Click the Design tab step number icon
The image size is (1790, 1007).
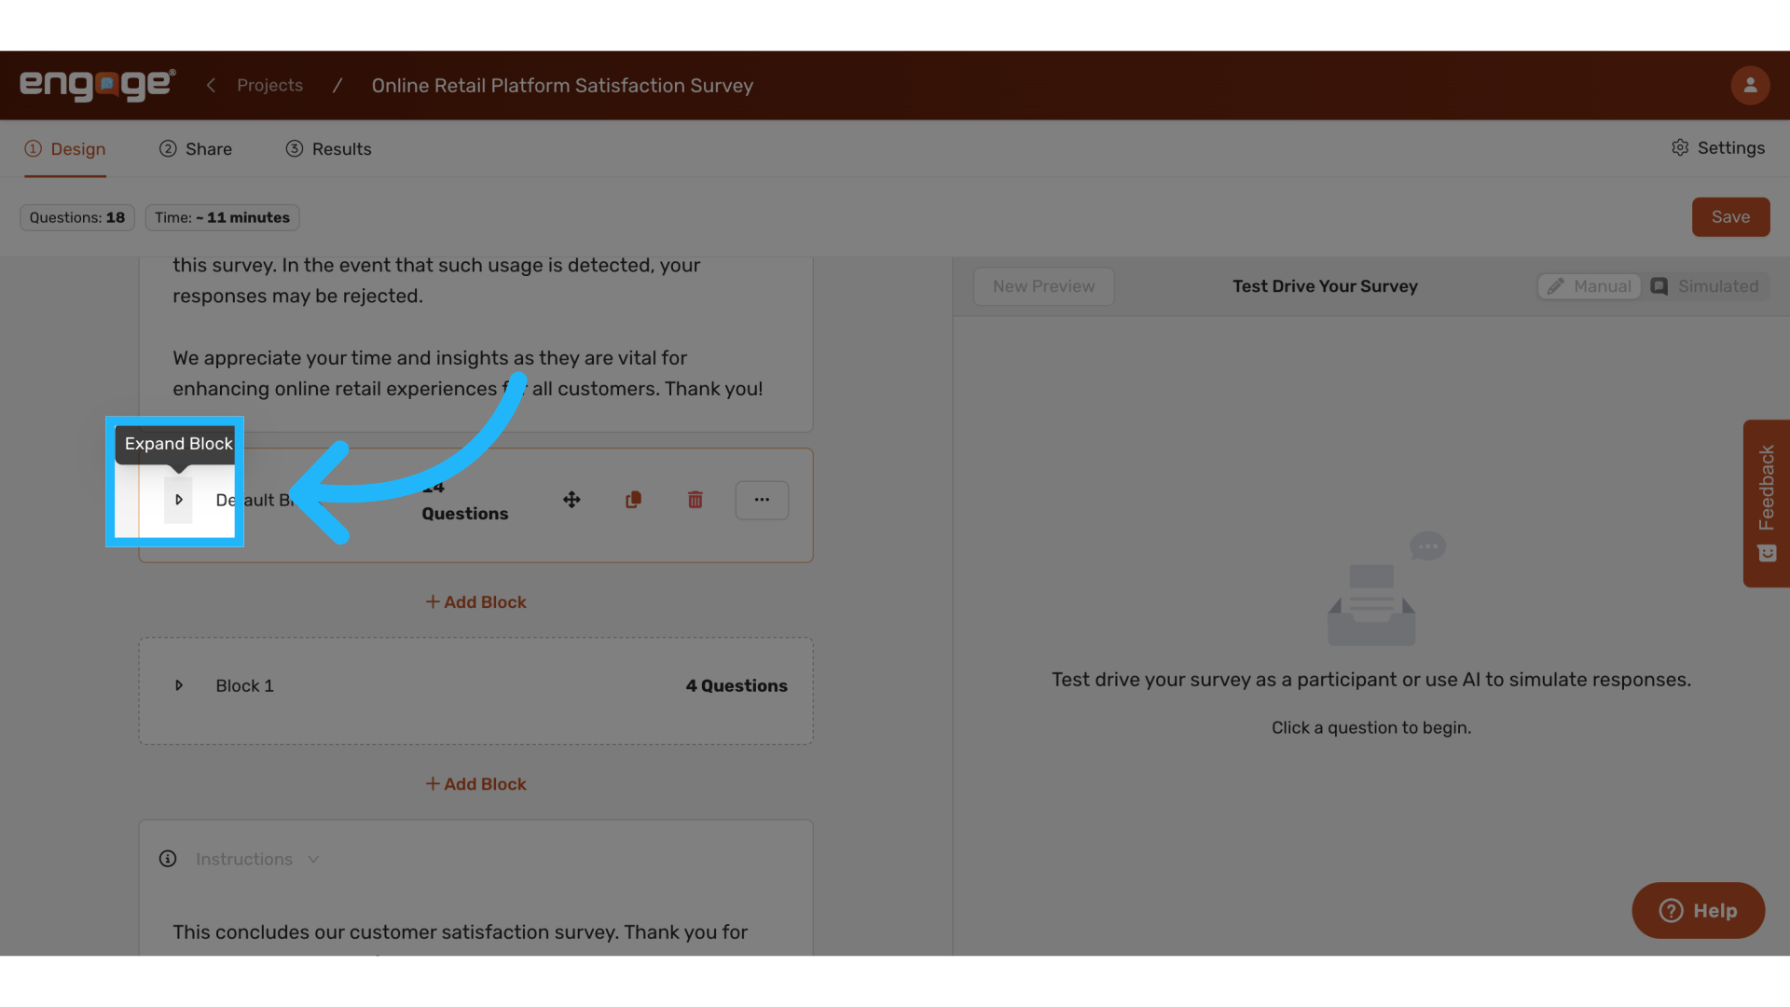click(34, 149)
